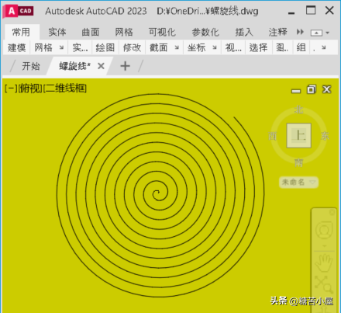The image size is (341, 313).
Task: Expand the 选择 ribbon panel
Action: 258,47
